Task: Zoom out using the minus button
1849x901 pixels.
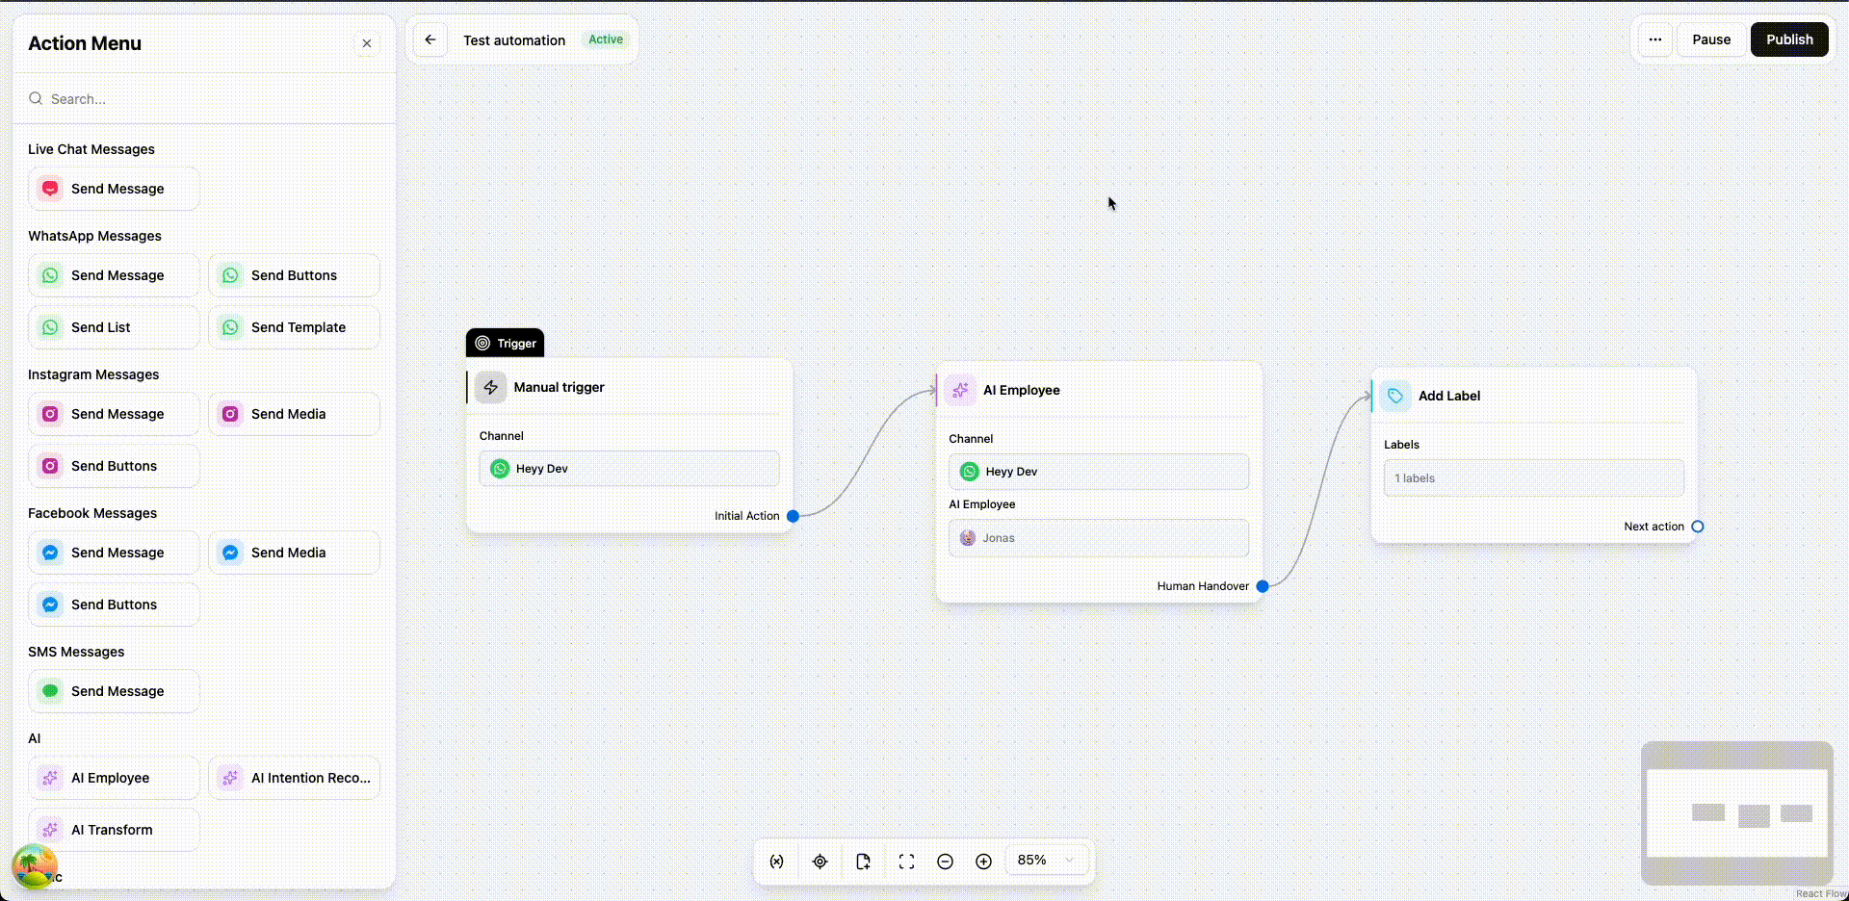Action: (x=945, y=861)
